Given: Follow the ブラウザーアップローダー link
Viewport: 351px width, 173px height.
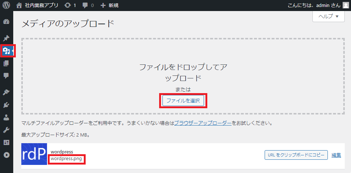Looking at the screenshot, I should click(203, 123).
